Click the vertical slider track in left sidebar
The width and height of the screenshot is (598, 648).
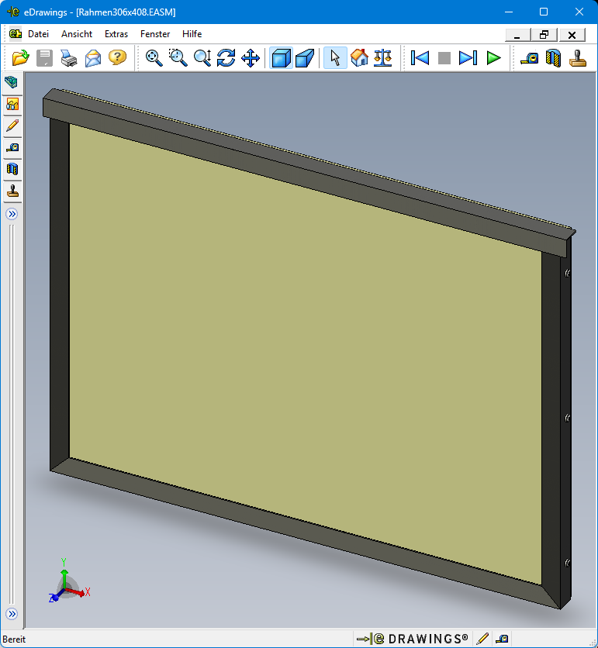12,411
